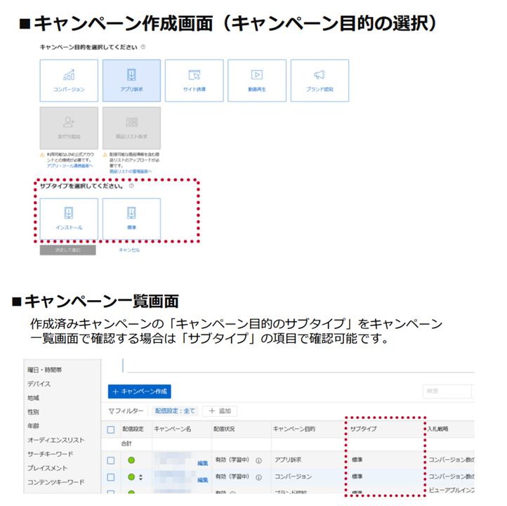
Task: Open デバイス in the left sidebar
Action: point(39,384)
